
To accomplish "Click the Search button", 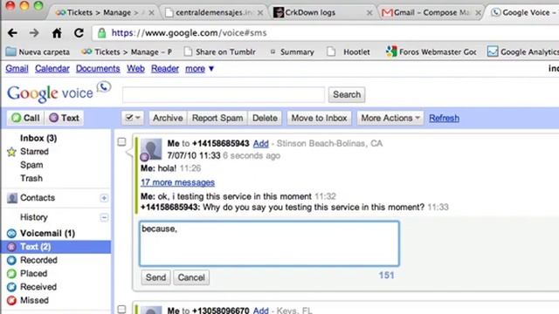I will [347, 95].
